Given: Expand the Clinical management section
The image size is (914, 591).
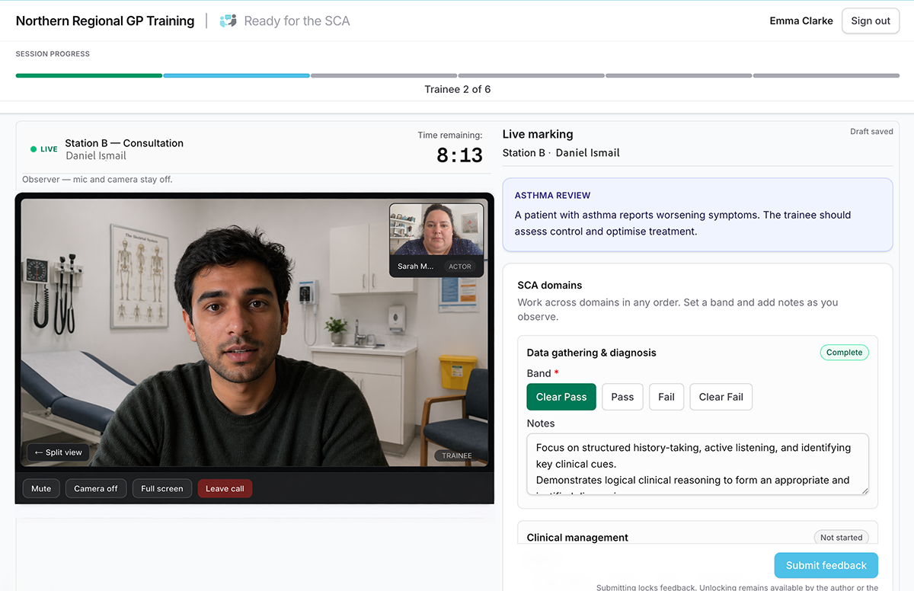Looking at the screenshot, I should click(x=577, y=537).
